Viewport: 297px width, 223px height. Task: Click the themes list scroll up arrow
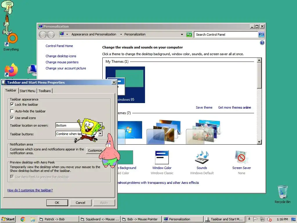[x=259, y=60]
